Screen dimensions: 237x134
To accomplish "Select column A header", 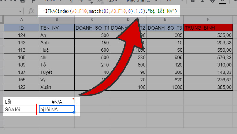I will pyautogui.click(x=21, y=20).
